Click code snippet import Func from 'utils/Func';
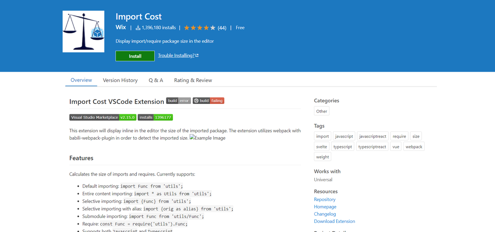Screen dimensions: 495x232 click(167, 216)
